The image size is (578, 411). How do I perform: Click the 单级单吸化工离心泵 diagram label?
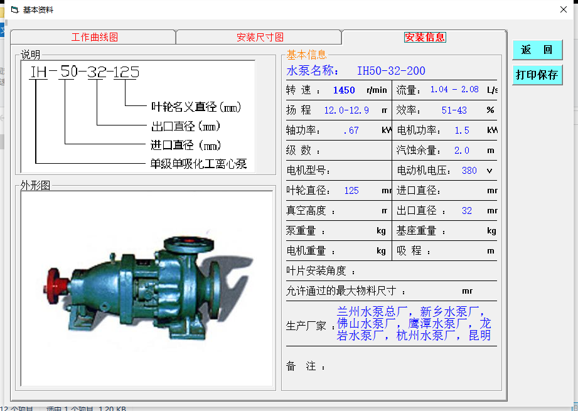coord(198,164)
